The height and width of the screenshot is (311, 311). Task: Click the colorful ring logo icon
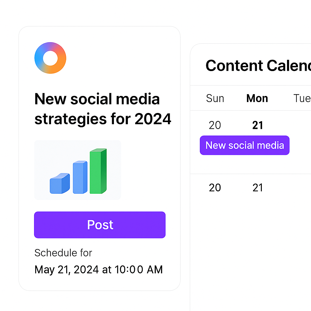tap(50, 58)
